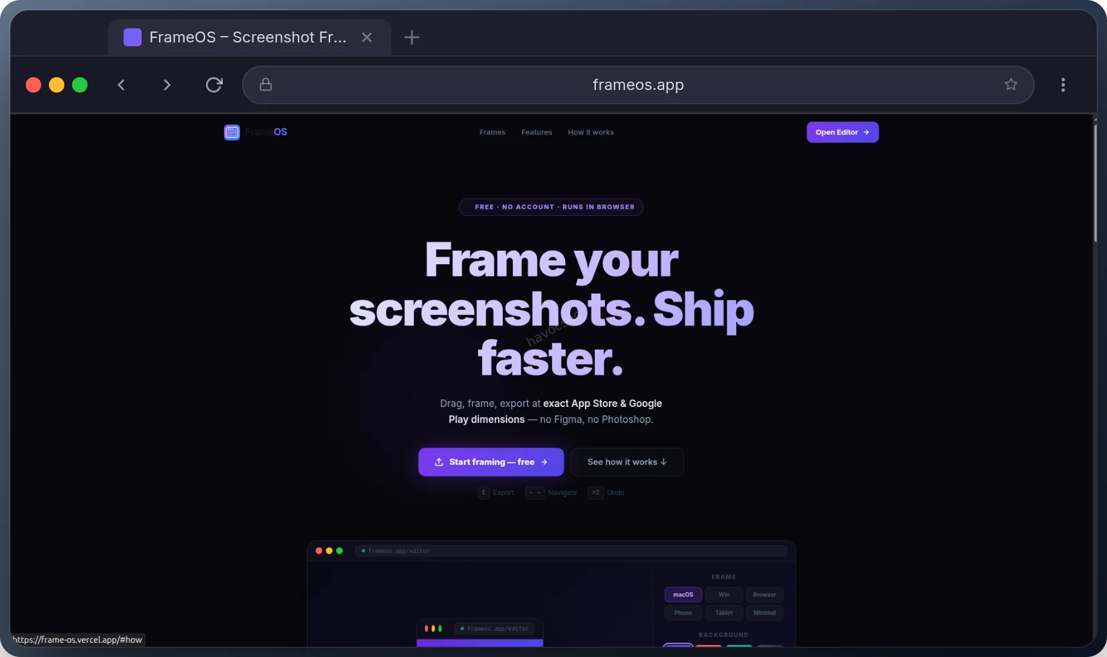The height and width of the screenshot is (657, 1107).
Task: Click the padlock security icon
Action: pos(265,85)
